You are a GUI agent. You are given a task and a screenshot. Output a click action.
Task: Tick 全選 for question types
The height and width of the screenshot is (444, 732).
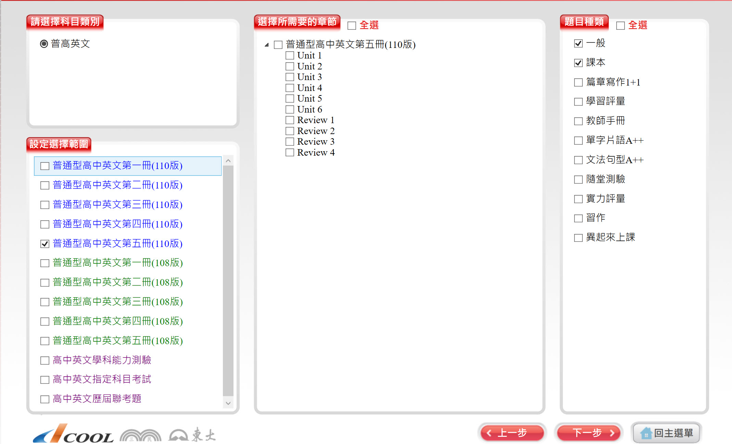[x=620, y=26]
